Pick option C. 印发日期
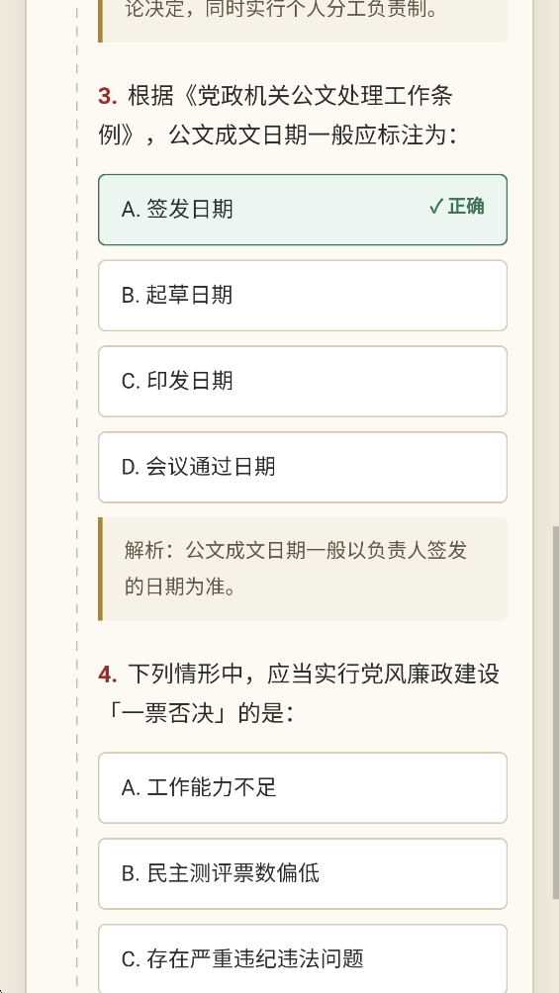 [x=303, y=381]
